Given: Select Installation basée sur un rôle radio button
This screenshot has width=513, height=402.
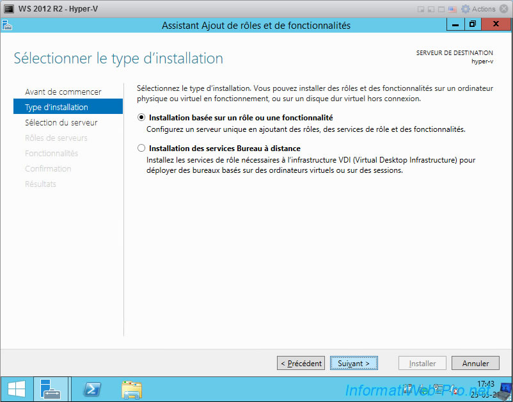Looking at the screenshot, I should coord(141,117).
